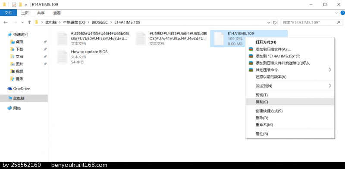Click the Forward navigation arrow

click(15, 22)
